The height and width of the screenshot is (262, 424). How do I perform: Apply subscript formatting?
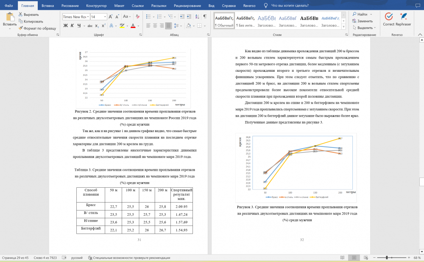pos(97,26)
